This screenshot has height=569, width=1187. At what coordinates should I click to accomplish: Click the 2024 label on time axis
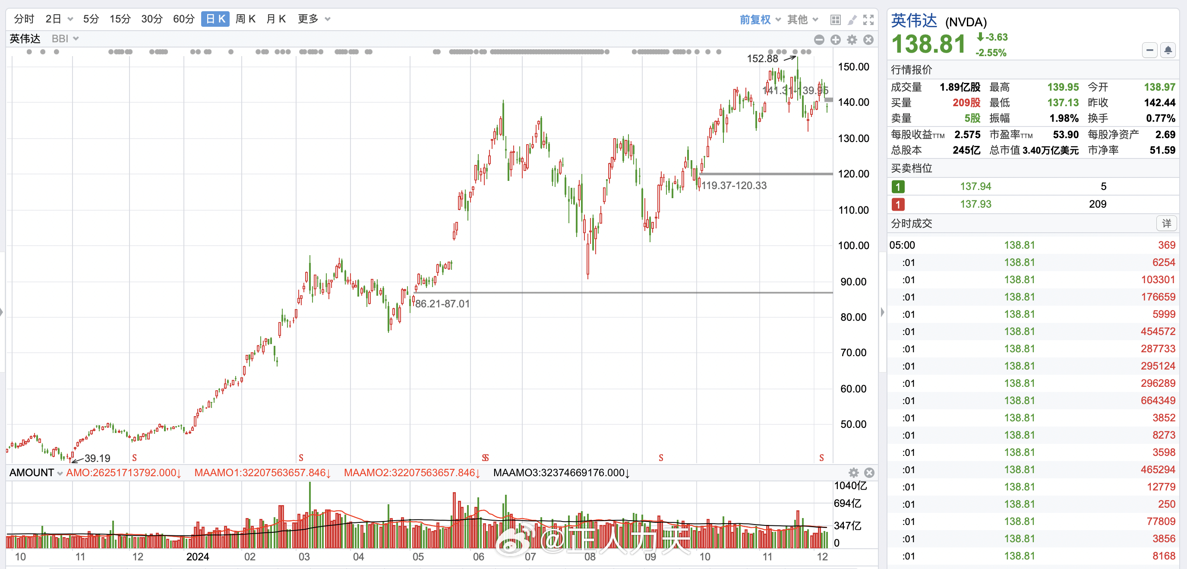pos(197,556)
